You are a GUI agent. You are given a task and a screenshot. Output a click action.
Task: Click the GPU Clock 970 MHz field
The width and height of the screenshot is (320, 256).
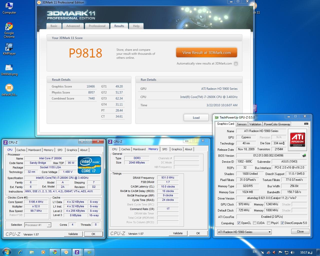[x=244, y=204]
